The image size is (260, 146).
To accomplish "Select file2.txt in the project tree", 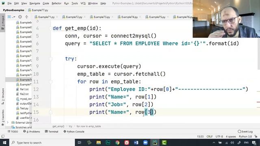I will point(22,94).
